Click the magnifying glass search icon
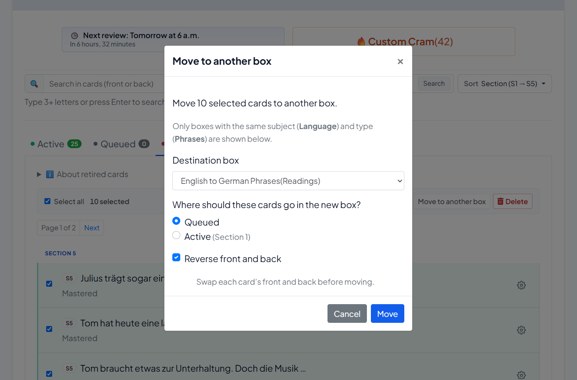 tap(34, 84)
